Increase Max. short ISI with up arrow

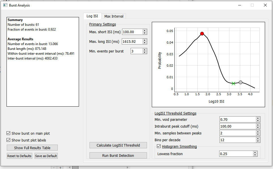[x=144, y=31]
